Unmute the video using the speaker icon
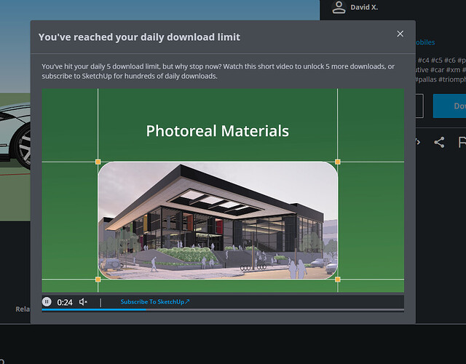 [x=83, y=301]
